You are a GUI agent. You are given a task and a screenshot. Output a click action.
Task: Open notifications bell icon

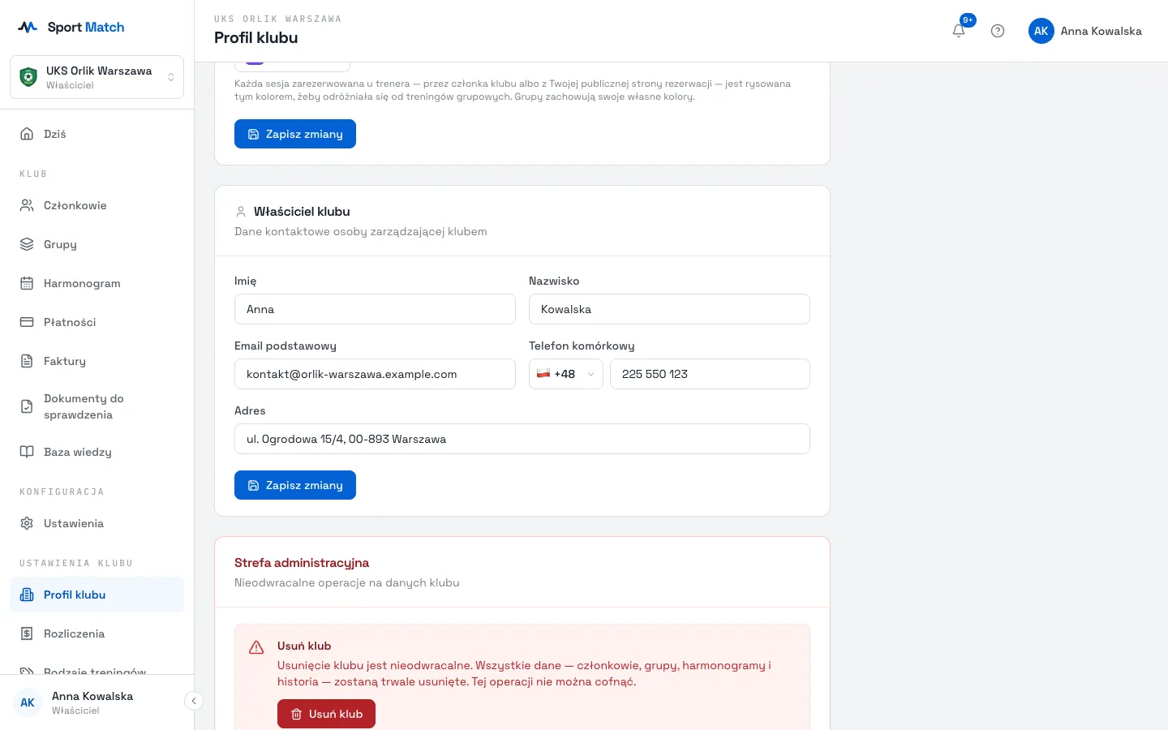[959, 31]
